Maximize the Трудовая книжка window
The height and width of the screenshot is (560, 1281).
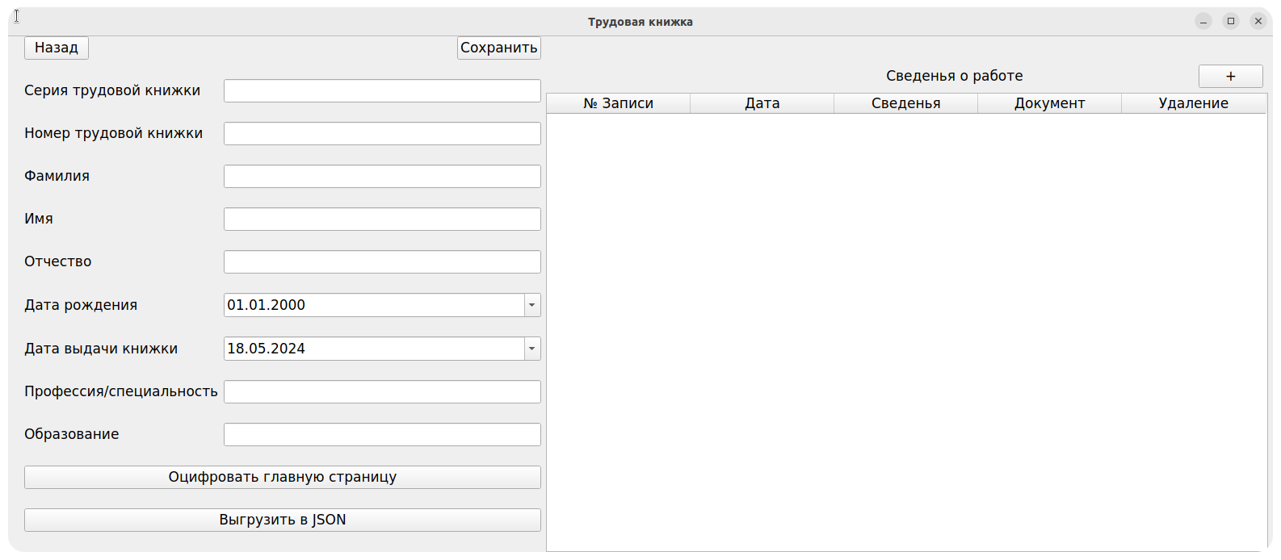coord(1230,22)
